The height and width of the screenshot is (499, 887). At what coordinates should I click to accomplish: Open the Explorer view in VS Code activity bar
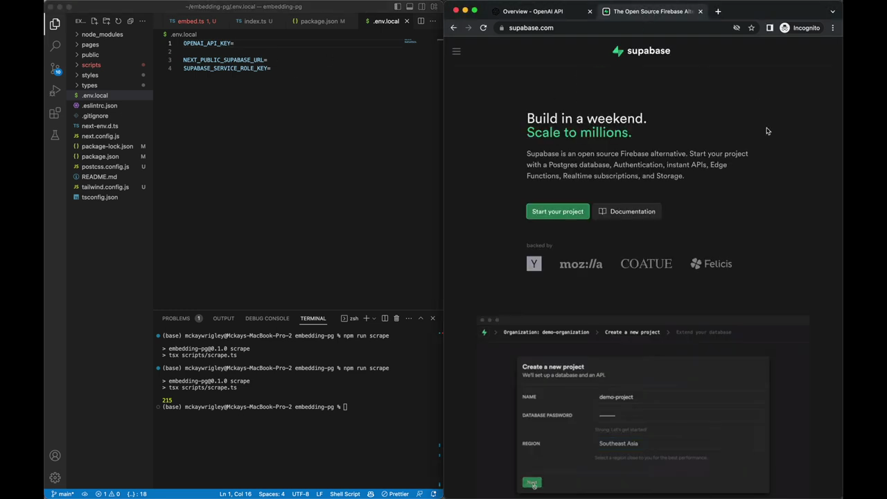(x=55, y=24)
